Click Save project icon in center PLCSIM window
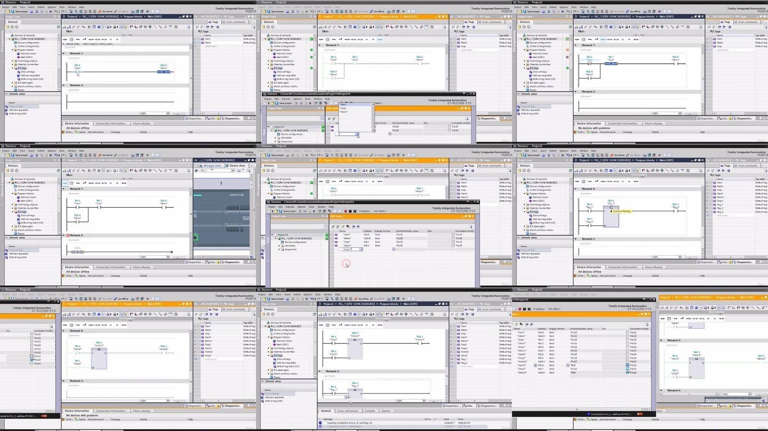This screenshot has height=431, width=768. tap(280, 211)
